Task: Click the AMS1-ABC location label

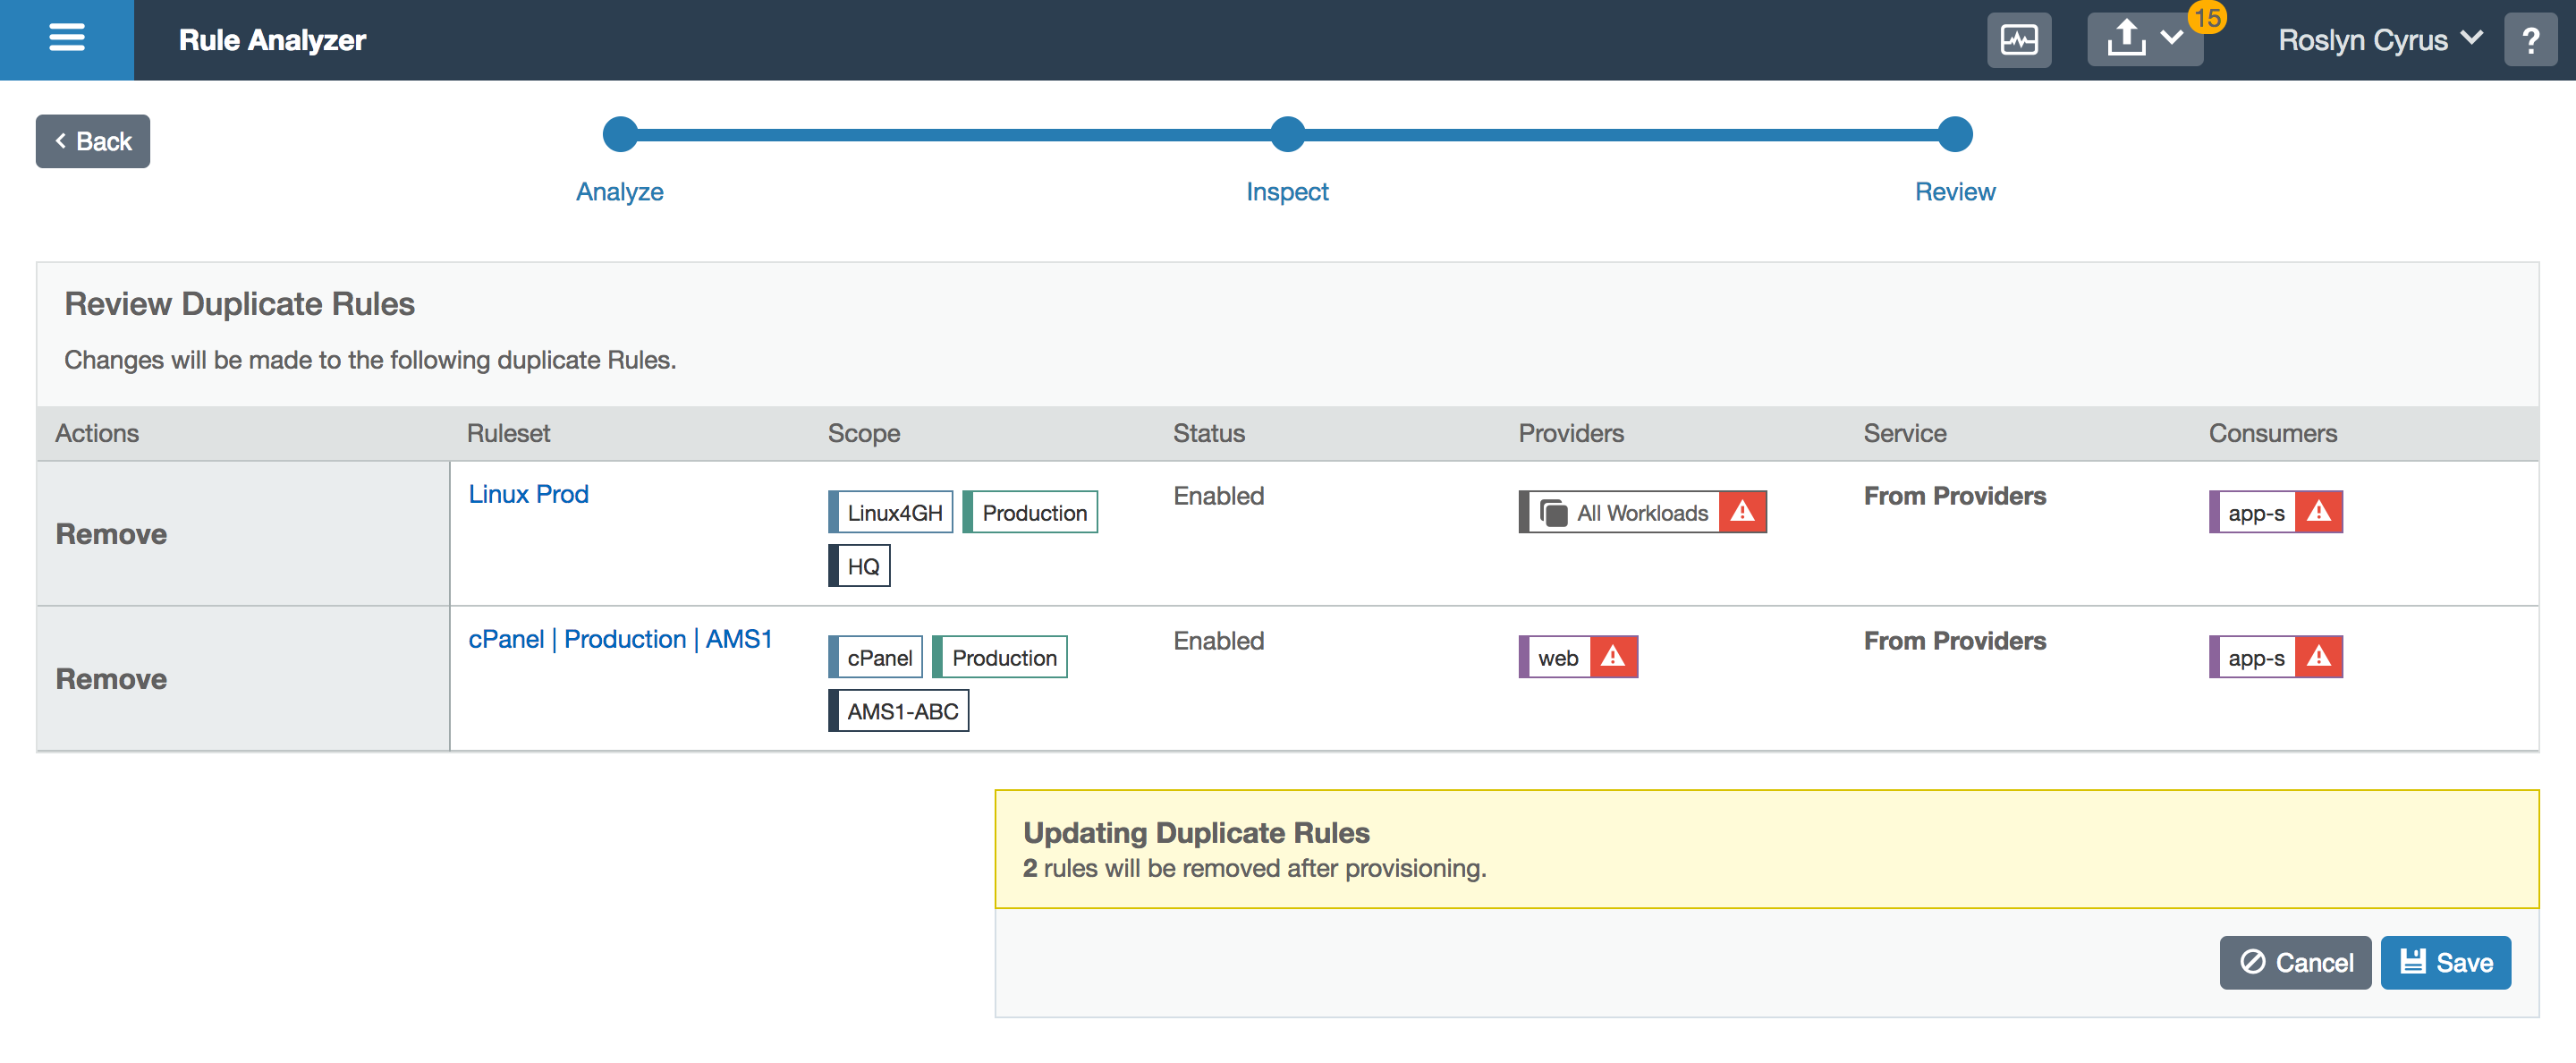Action: (898, 711)
